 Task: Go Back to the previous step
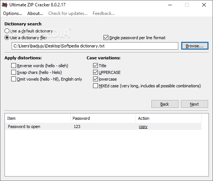coord(165,104)
